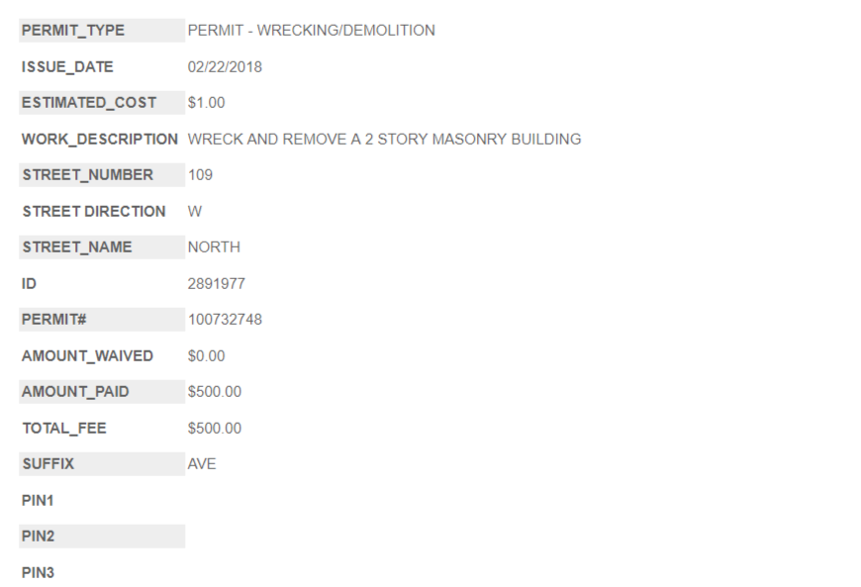Click the wreck and remove description text
Image resolution: width=861 pixels, height=587 pixels.
coord(384,140)
